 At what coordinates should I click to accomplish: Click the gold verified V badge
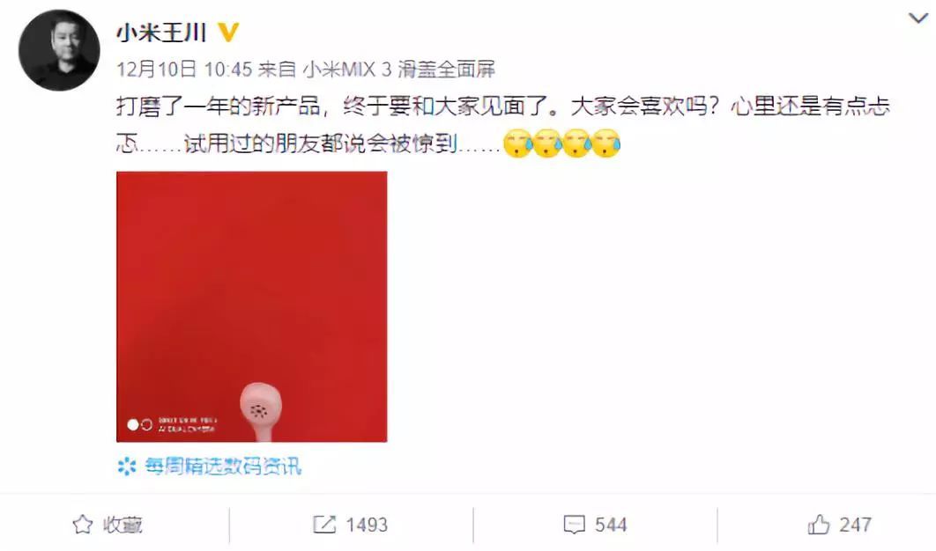pyautogui.click(x=228, y=33)
